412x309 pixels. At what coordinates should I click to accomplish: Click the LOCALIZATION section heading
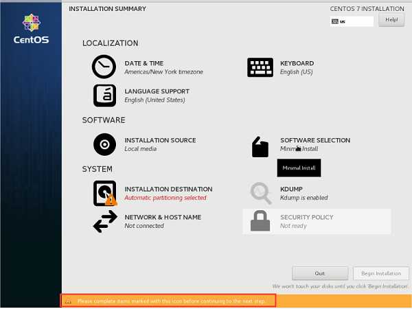(111, 43)
